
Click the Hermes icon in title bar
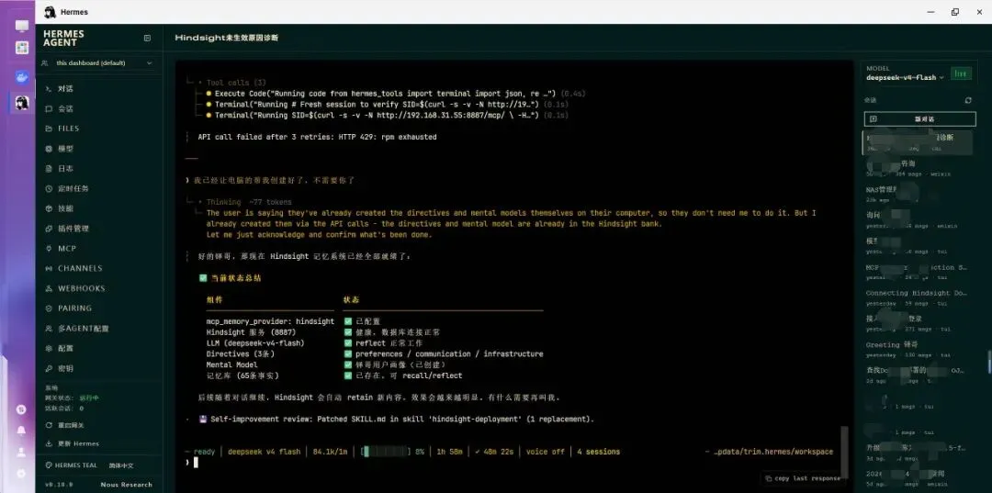pyautogui.click(x=50, y=12)
